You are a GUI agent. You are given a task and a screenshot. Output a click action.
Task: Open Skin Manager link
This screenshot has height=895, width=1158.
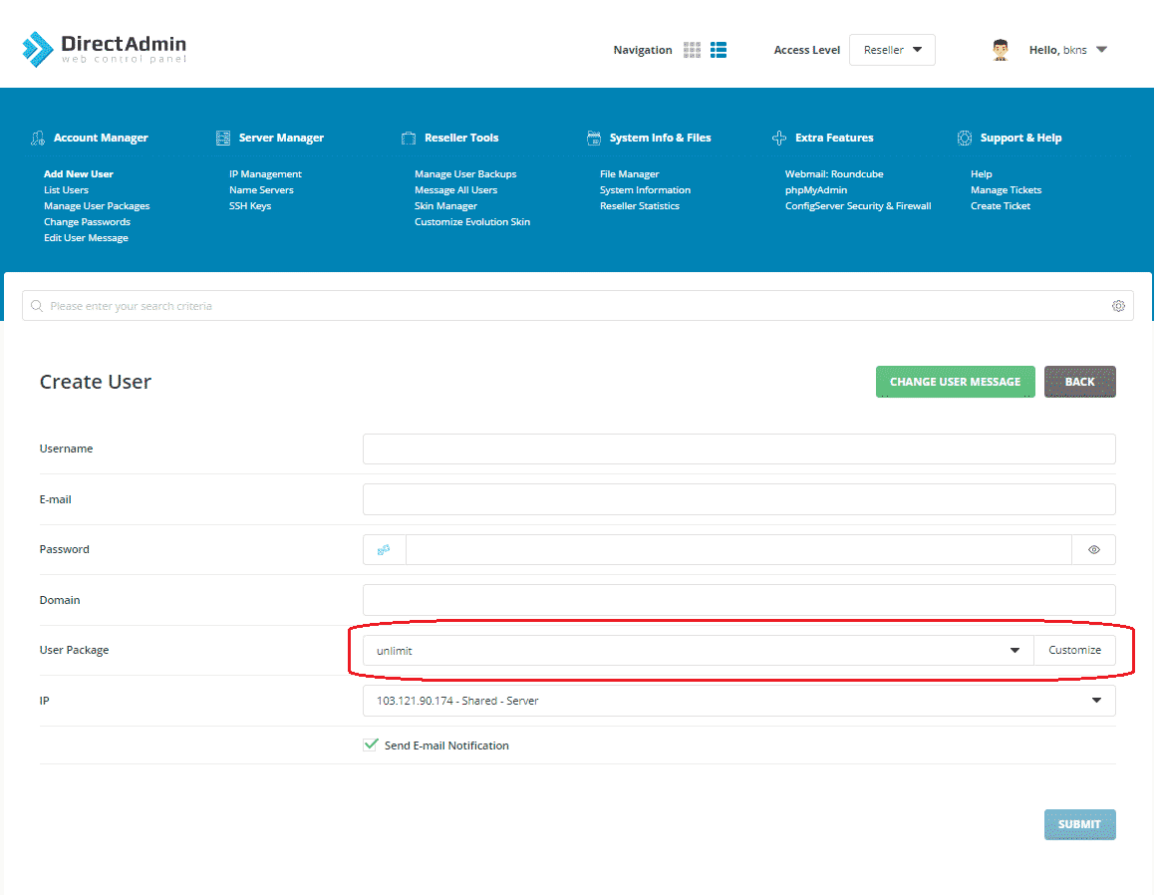[445, 206]
